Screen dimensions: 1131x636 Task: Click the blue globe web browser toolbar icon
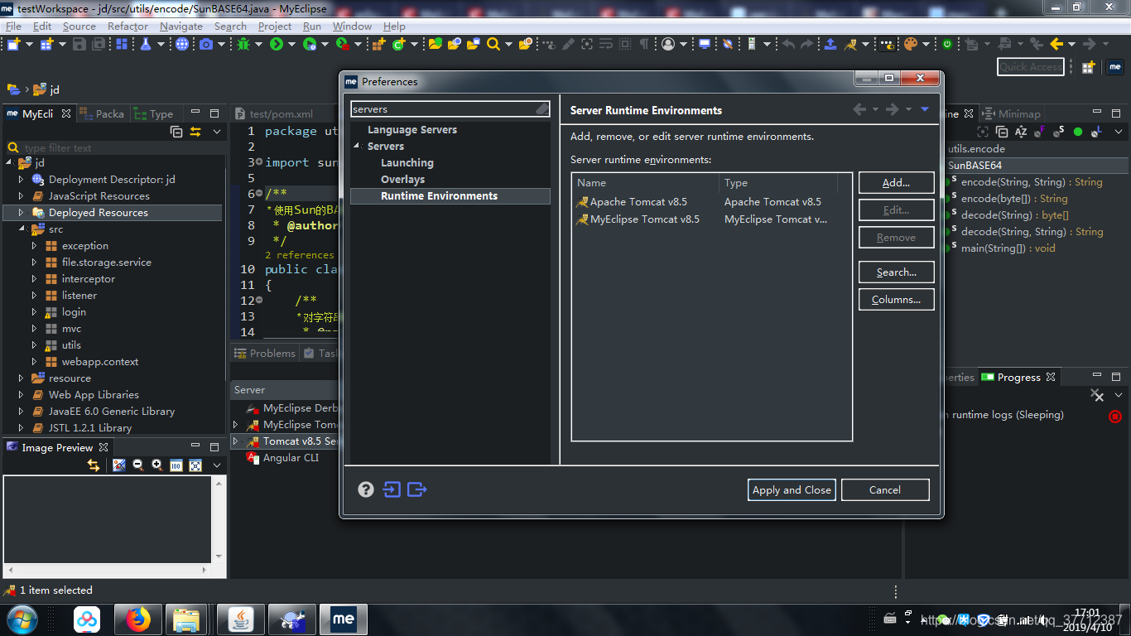182,44
